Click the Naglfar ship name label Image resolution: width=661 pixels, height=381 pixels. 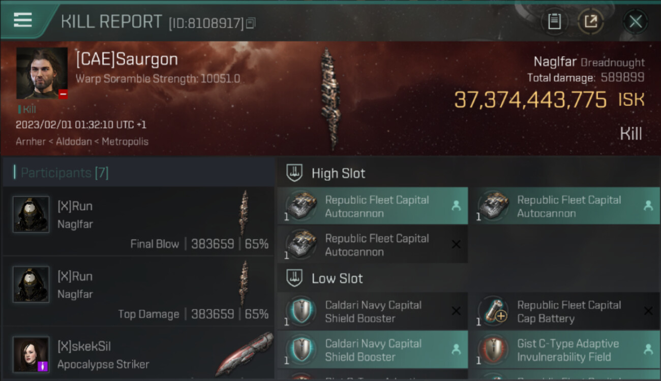tap(555, 62)
